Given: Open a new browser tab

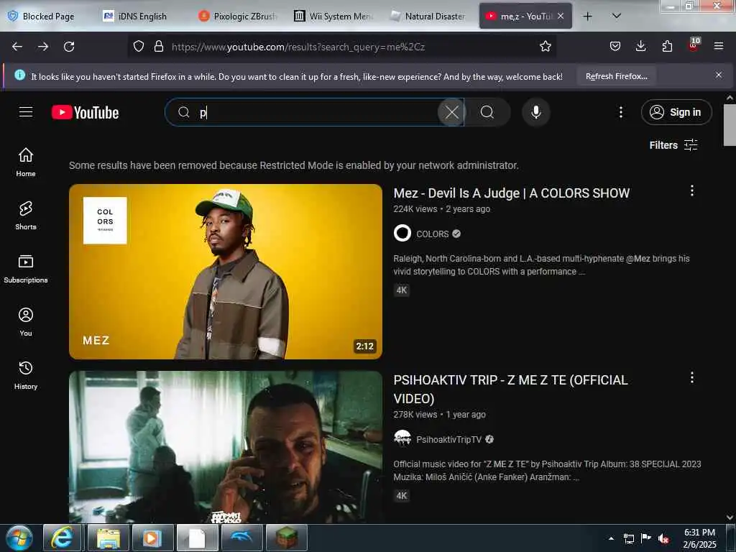Looking at the screenshot, I should pos(587,17).
